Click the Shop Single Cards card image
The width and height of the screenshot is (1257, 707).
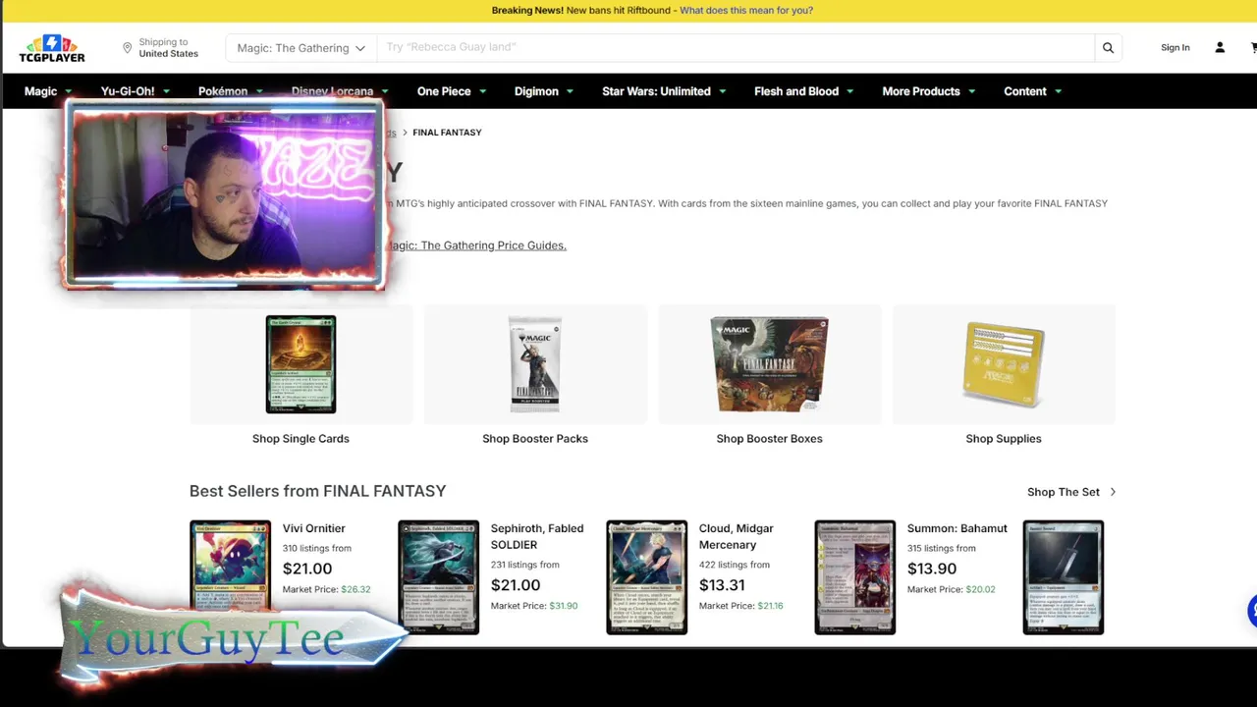[x=301, y=364]
